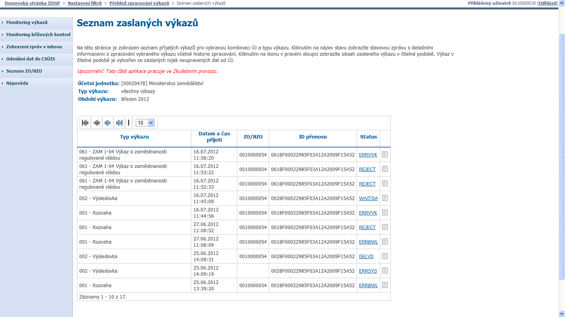Return to Přehled zpracování výkazů breadcrumb
The height and width of the screenshot is (317, 565).
click(139, 3)
